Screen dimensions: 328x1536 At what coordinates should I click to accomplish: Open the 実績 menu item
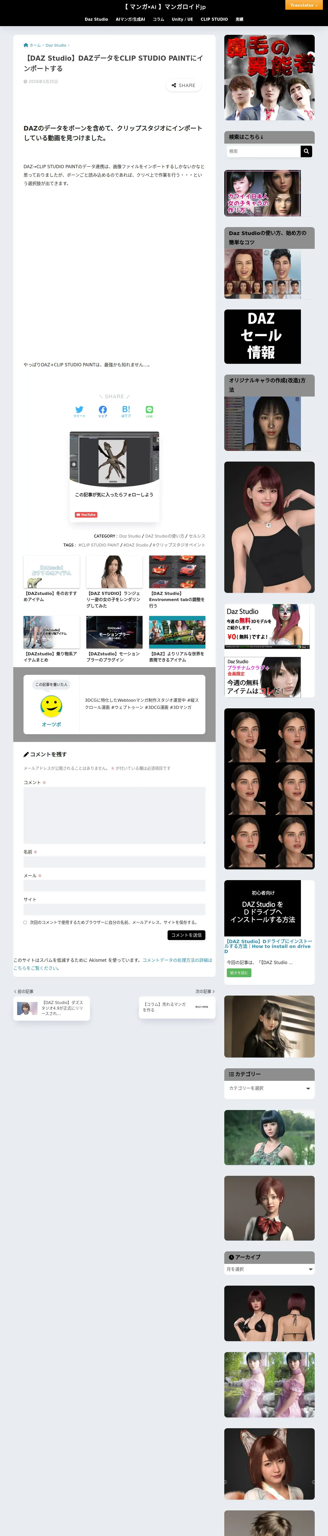(x=239, y=20)
